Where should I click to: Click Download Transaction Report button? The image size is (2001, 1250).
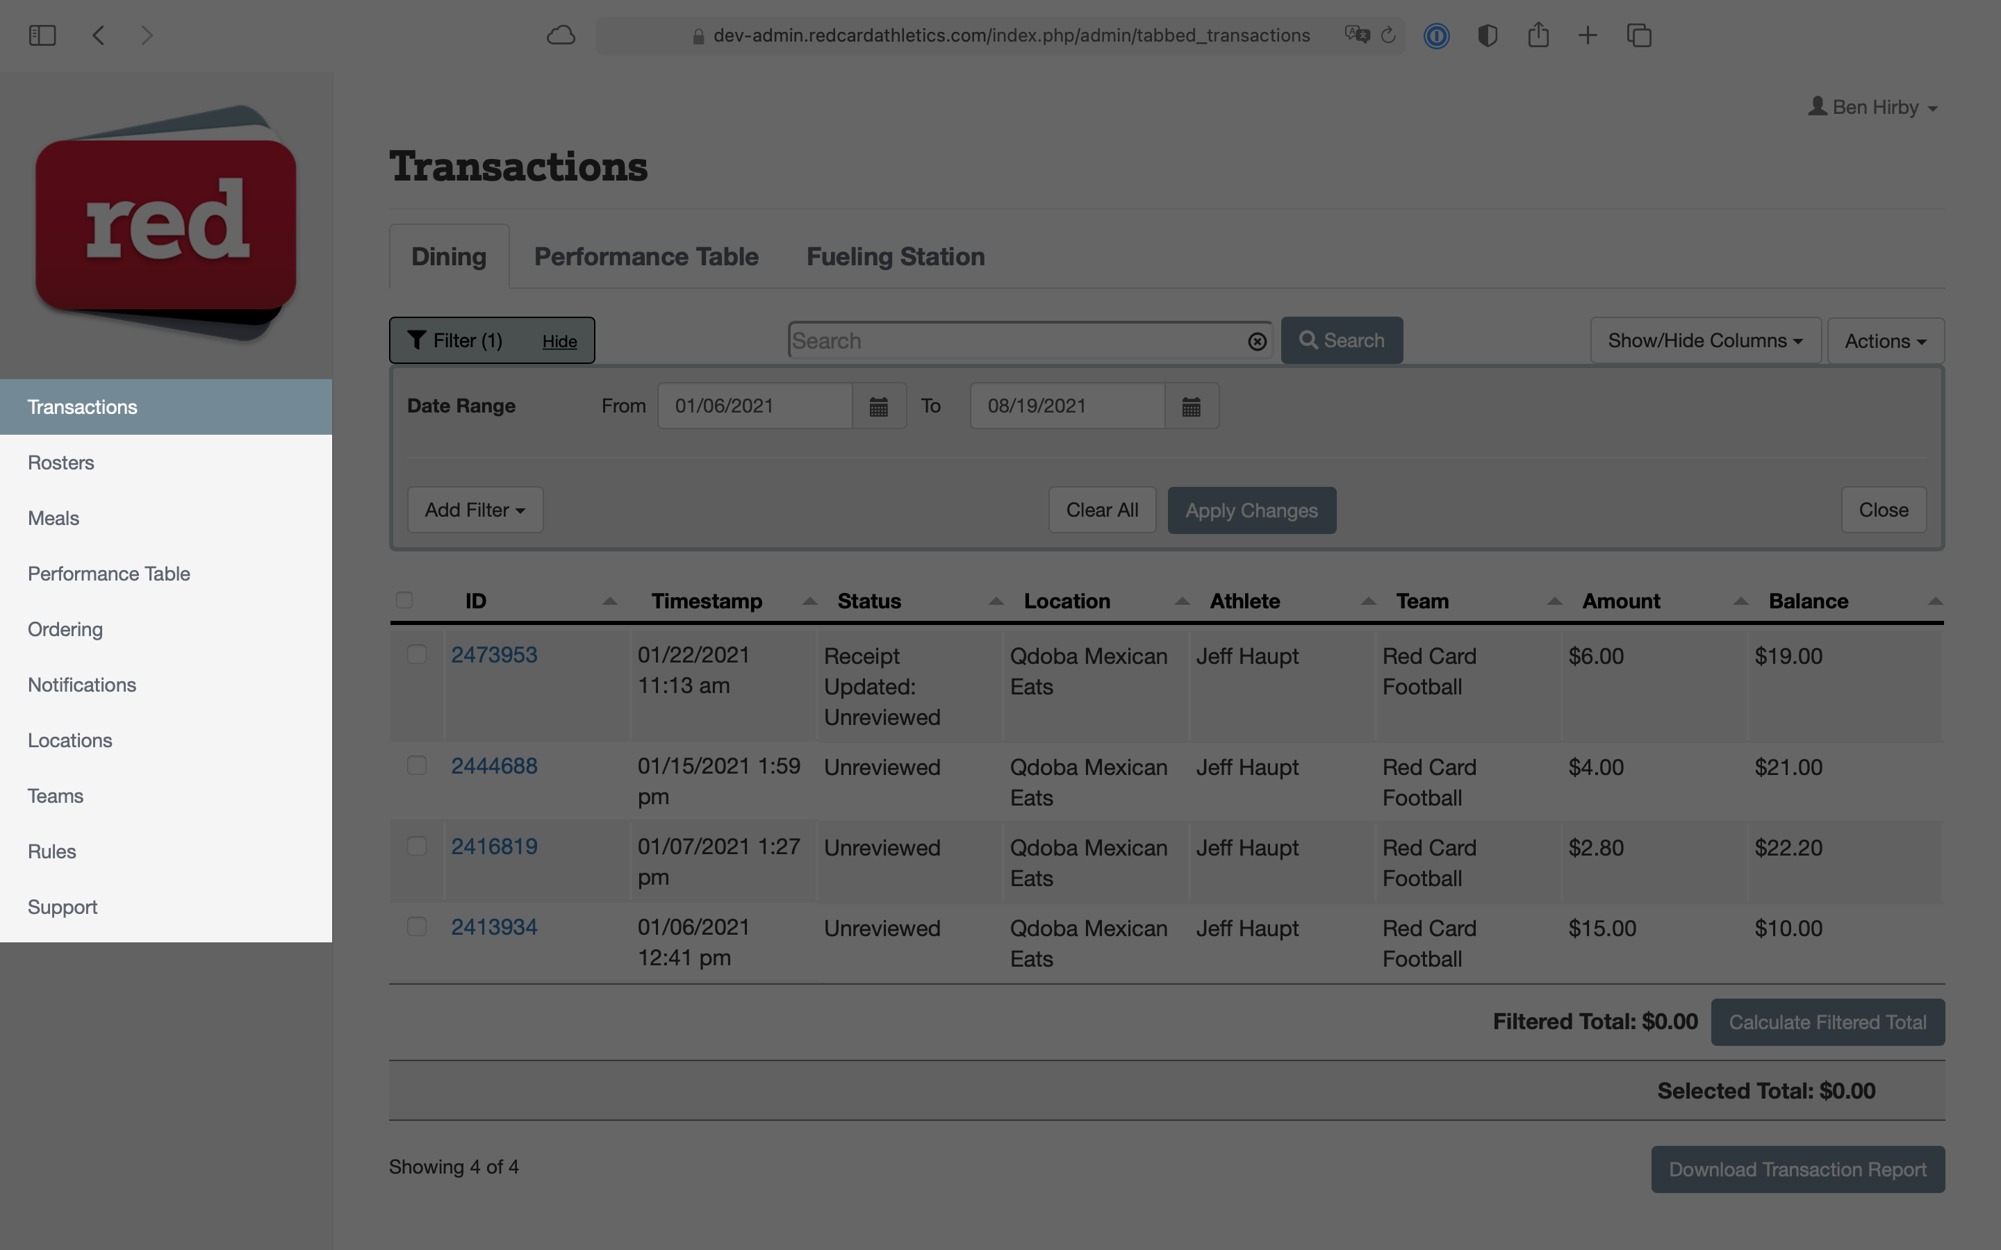[x=1797, y=1169]
